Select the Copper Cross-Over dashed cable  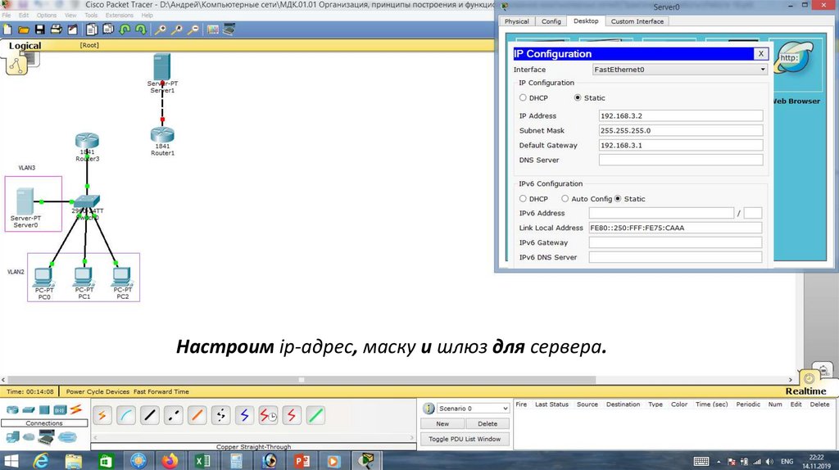pyautogui.click(x=173, y=415)
